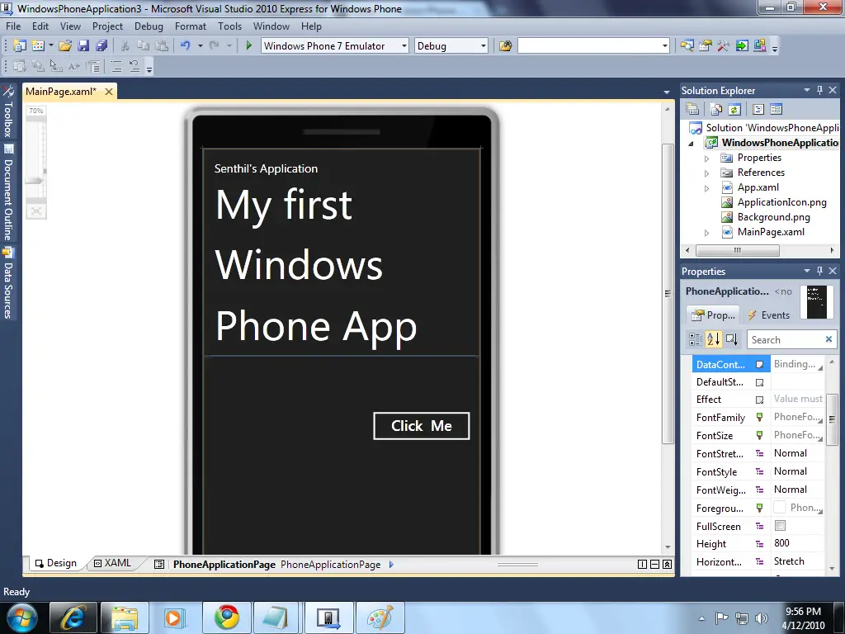Expand the MainPage.xaml tree node
Image resolution: width=845 pixels, height=634 pixels.
(706, 233)
